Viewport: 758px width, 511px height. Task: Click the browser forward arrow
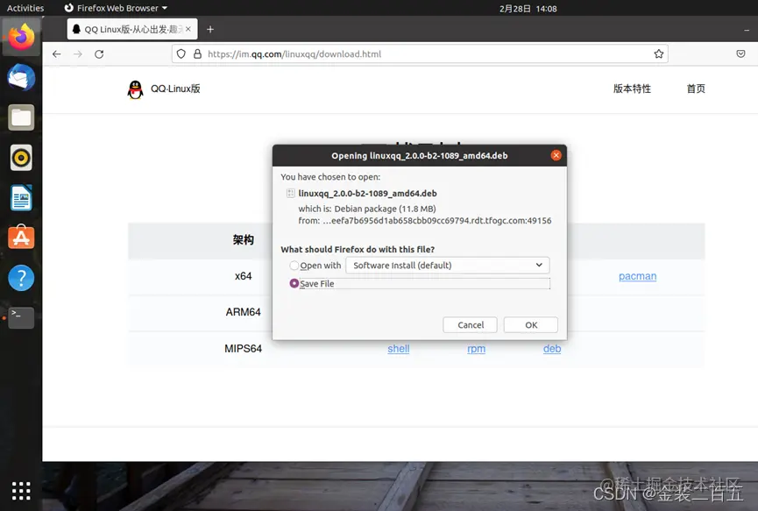click(78, 54)
